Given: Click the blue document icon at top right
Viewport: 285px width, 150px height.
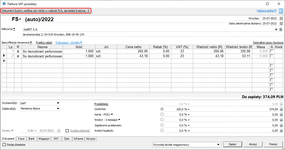Looking at the screenshot, I should click(281, 11).
